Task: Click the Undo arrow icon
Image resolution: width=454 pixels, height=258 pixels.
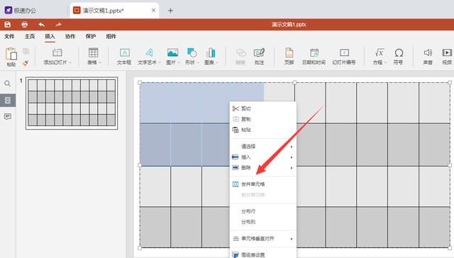Action: 42,25
